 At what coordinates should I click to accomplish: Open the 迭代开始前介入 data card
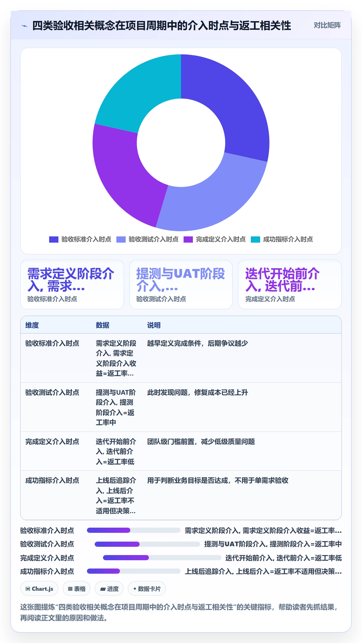[290, 285]
